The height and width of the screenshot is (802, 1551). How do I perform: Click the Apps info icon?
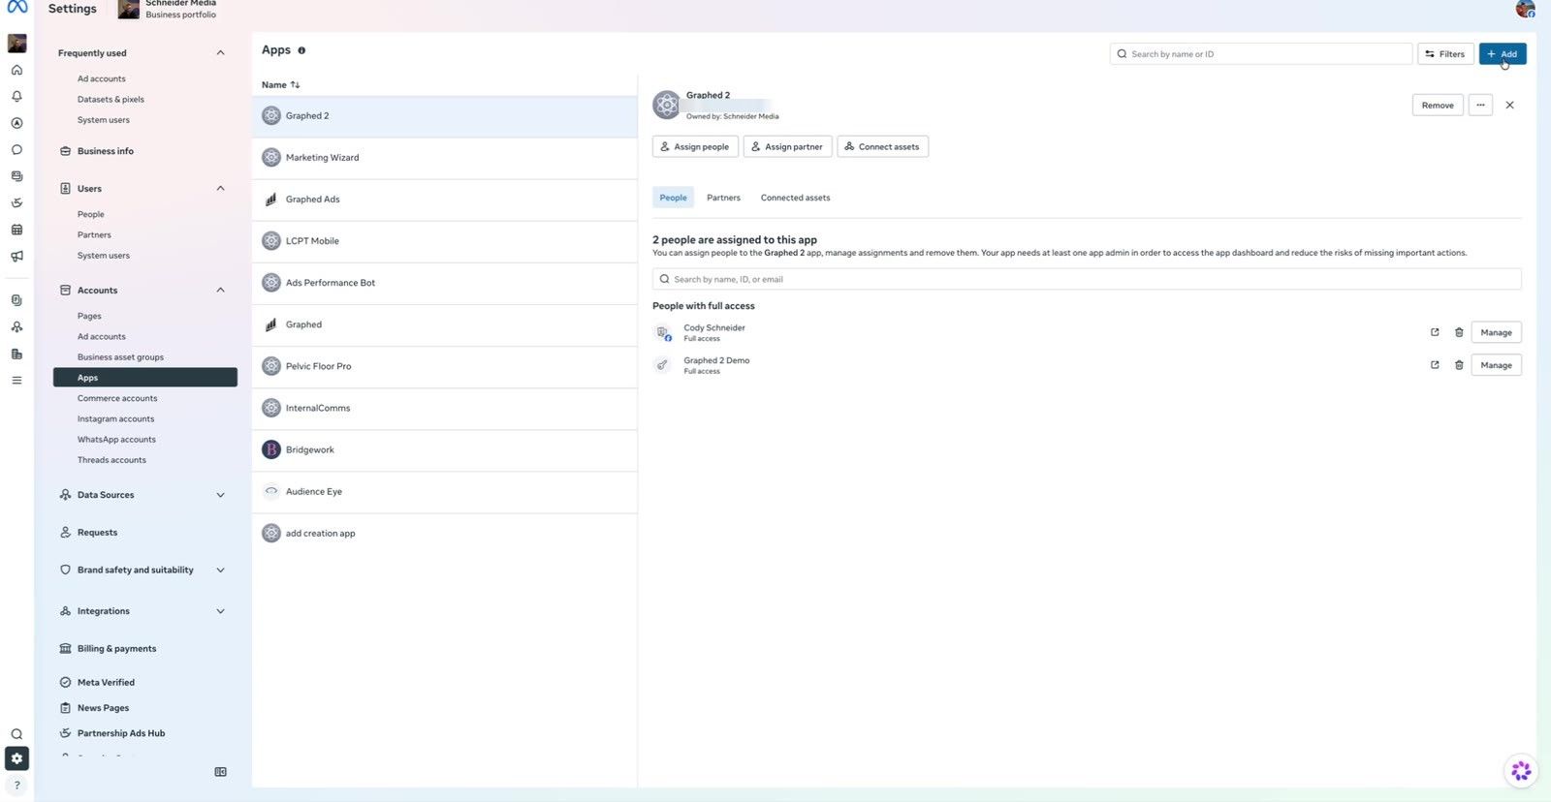pos(301,50)
